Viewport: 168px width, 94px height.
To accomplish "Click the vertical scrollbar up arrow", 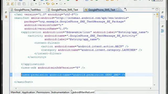I will coord(154,14).
